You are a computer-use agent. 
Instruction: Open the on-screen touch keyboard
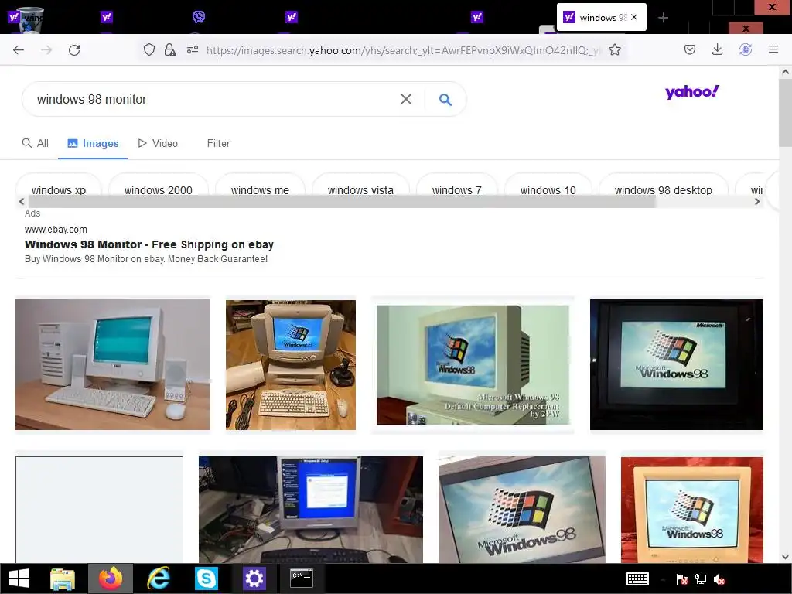[x=637, y=579]
